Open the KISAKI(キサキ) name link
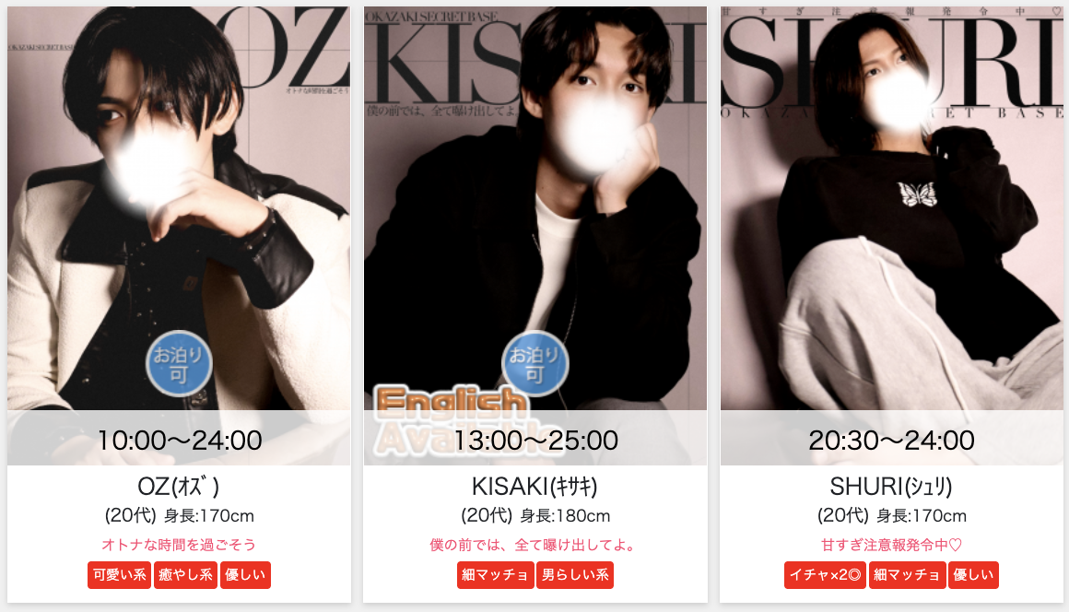Viewport: 1069px width, 612px height. click(534, 487)
